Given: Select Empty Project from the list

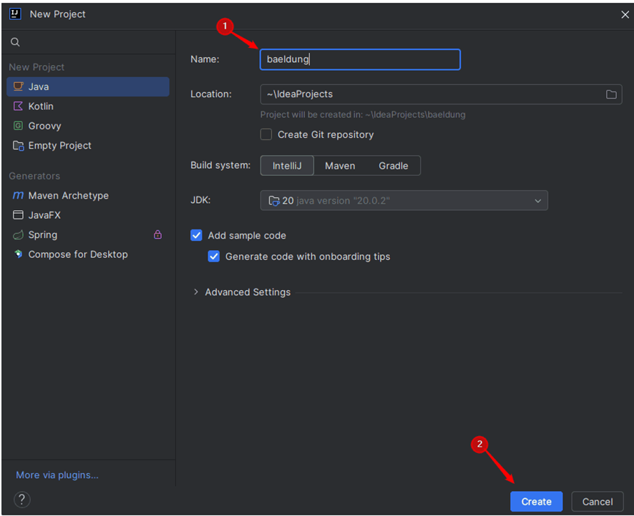Looking at the screenshot, I should tap(59, 146).
